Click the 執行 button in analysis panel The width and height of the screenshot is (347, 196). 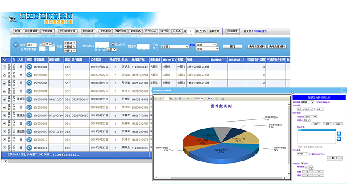tap(334, 158)
